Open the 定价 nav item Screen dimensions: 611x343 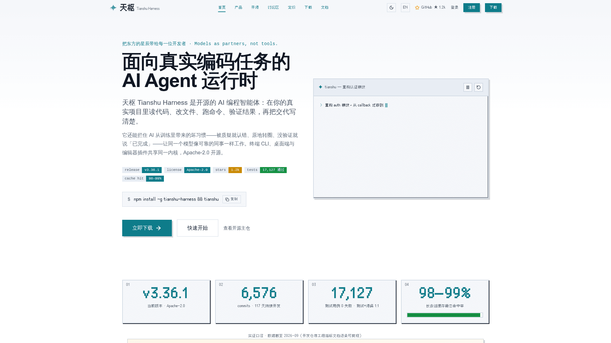click(292, 7)
